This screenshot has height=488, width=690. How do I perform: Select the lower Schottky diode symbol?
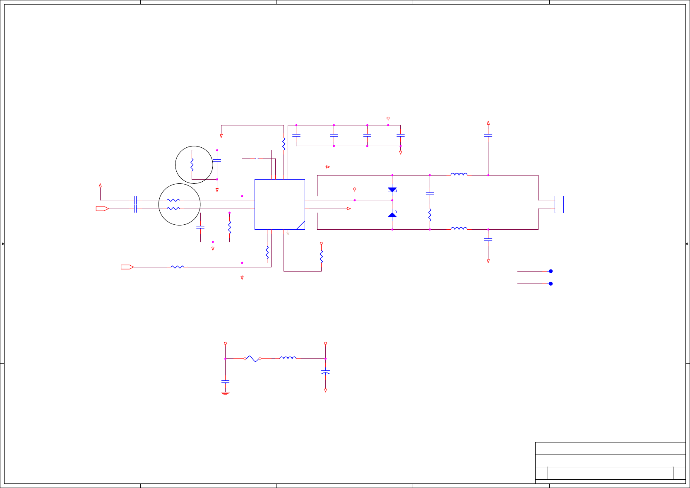(x=392, y=215)
